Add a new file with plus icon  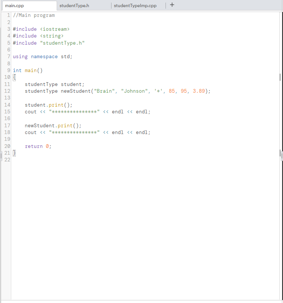click(x=172, y=5)
